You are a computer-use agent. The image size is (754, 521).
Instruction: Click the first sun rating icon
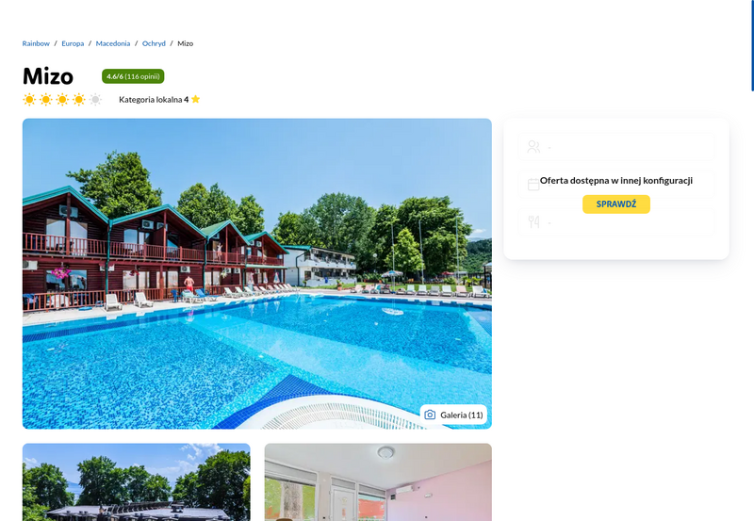29,100
